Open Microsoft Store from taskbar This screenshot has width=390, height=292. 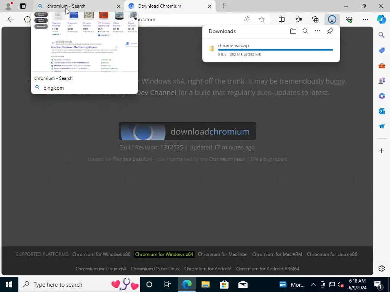coord(224,284)
